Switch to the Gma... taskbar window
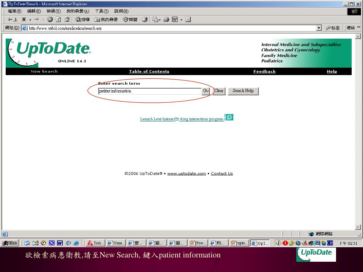The height and width of the screenshot is (272, 363). click(116, 243)
